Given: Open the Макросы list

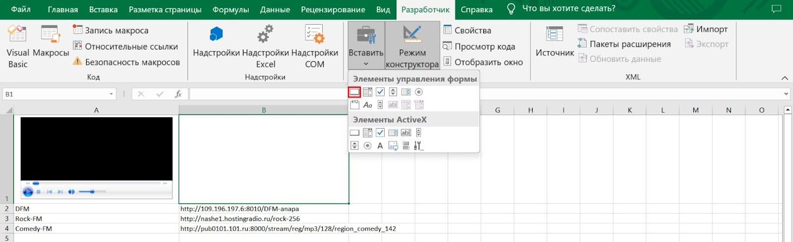Looking at the screenshot, I should coord(51,42).
